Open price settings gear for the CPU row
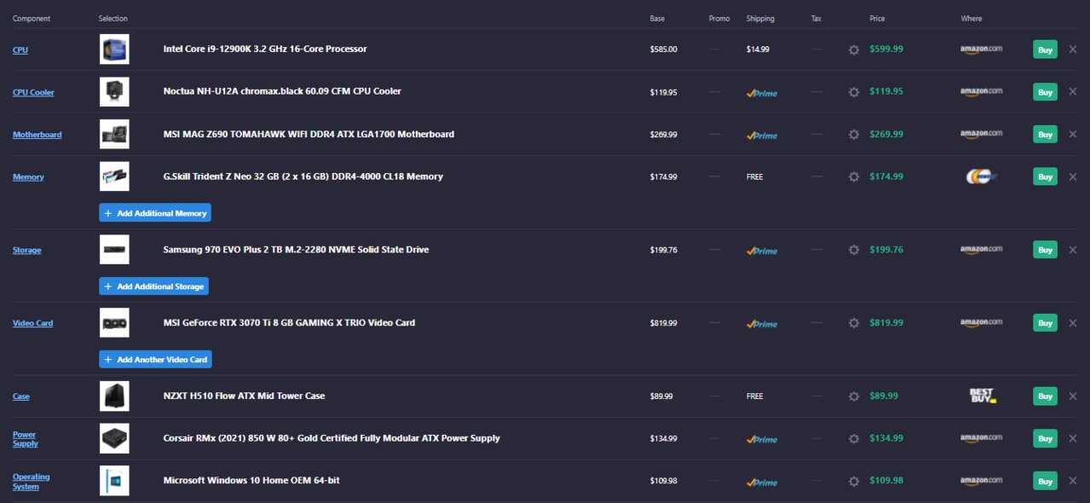 tap(854, 49)
